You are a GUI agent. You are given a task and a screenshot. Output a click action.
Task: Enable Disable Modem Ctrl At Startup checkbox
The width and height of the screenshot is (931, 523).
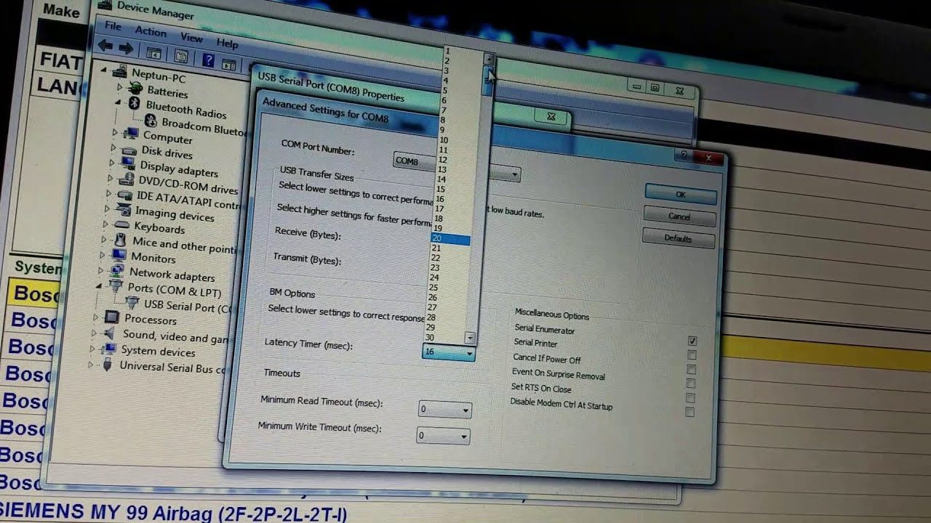pos(690,413)
